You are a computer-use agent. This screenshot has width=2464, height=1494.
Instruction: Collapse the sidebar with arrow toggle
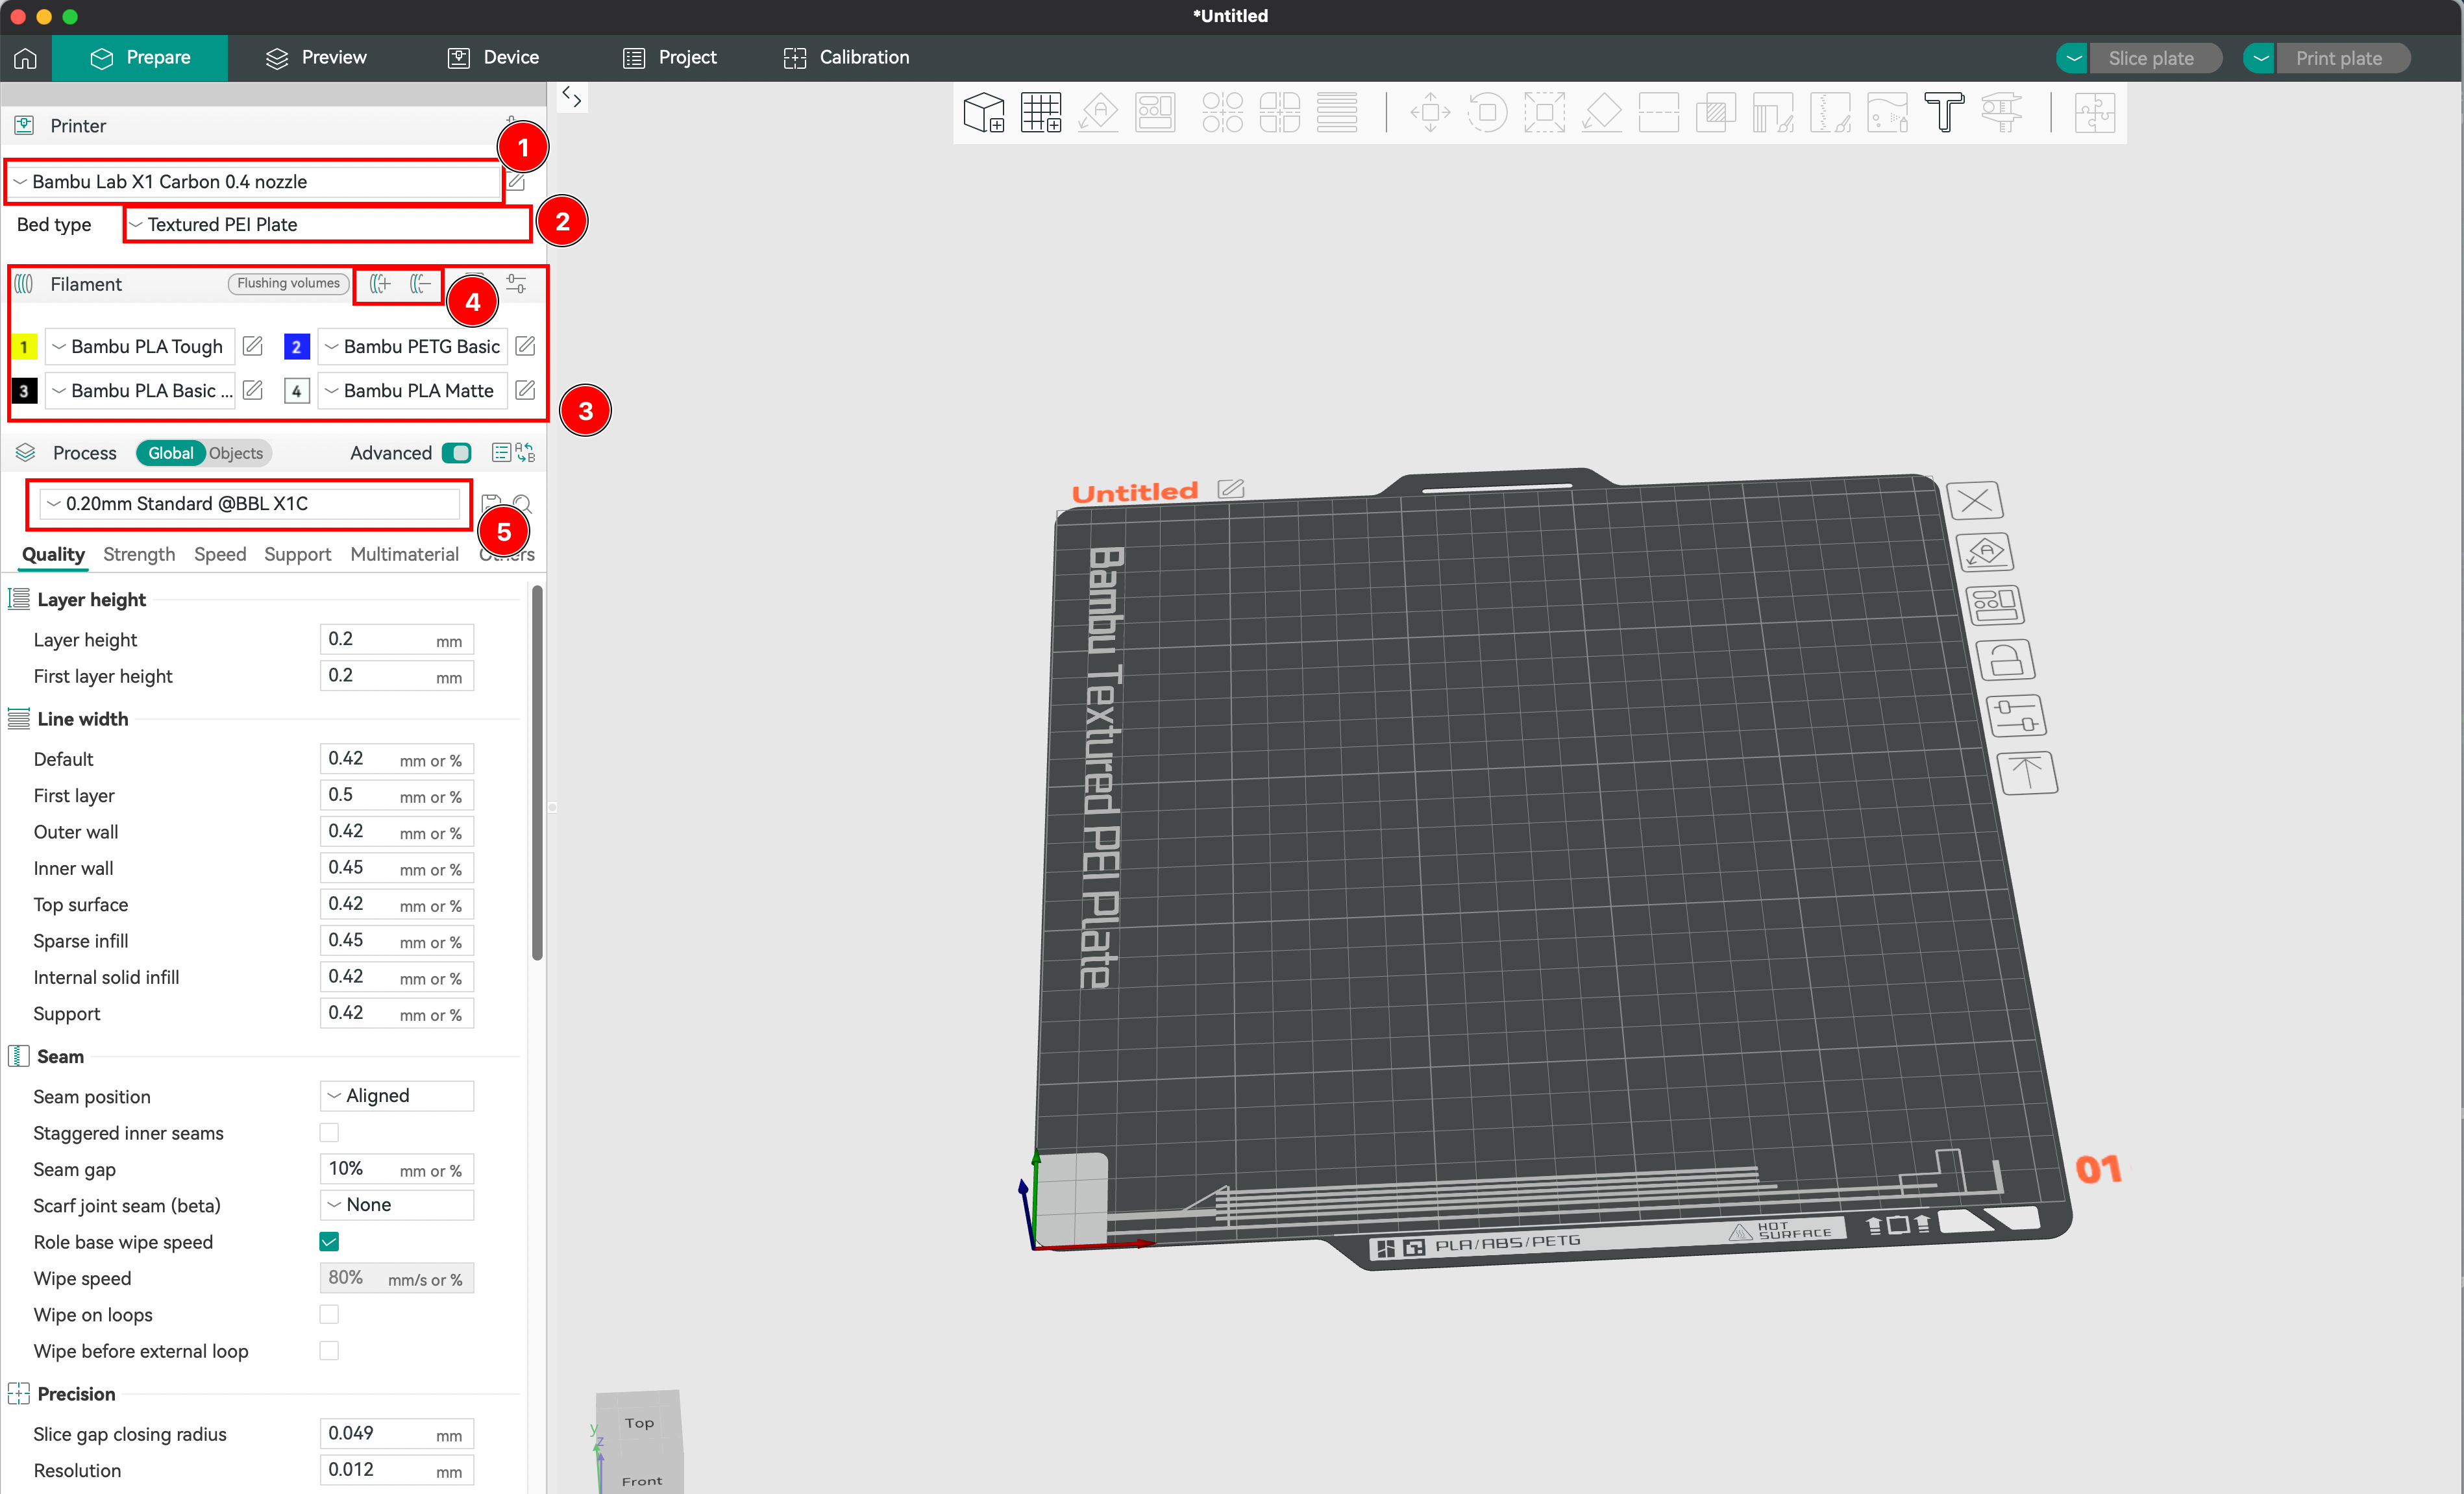[x=571, y=97]
